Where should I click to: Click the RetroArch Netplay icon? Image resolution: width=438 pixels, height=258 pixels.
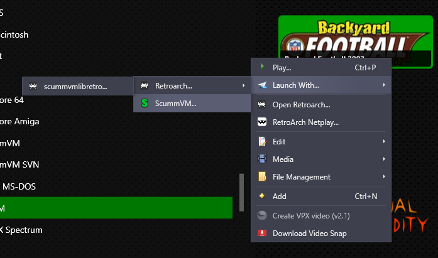point(262,122)
